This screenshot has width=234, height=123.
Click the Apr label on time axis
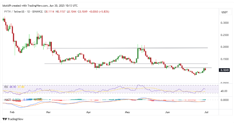pos(89,112)
